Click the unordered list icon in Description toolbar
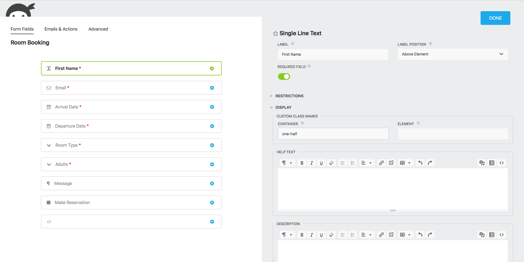 point(353,235)
